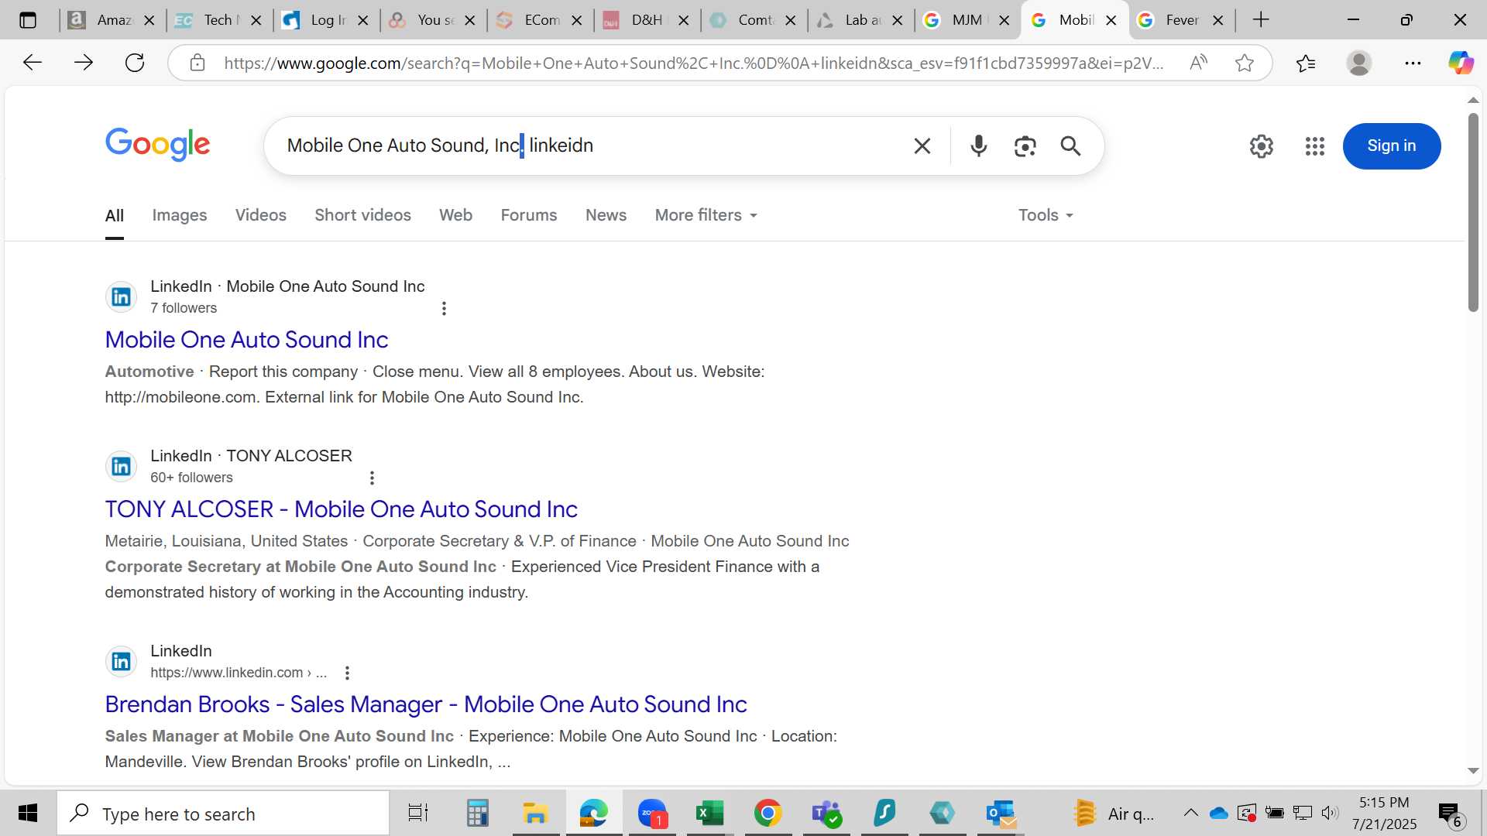Open Google Lens image search icon
1487x836 pixels.
coord(1025,146)
